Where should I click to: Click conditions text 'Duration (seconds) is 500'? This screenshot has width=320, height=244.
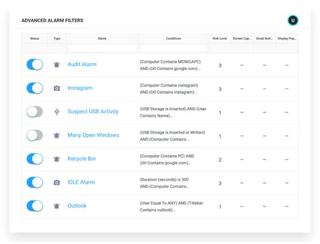(x=164, y=180)
